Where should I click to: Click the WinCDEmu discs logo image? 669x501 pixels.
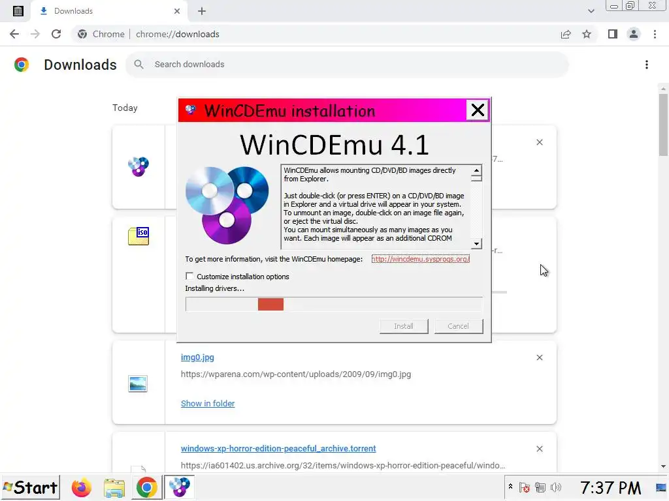coord(227,205)
